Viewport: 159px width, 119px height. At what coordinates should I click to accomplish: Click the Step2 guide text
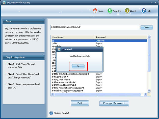(x=23, y=76)
